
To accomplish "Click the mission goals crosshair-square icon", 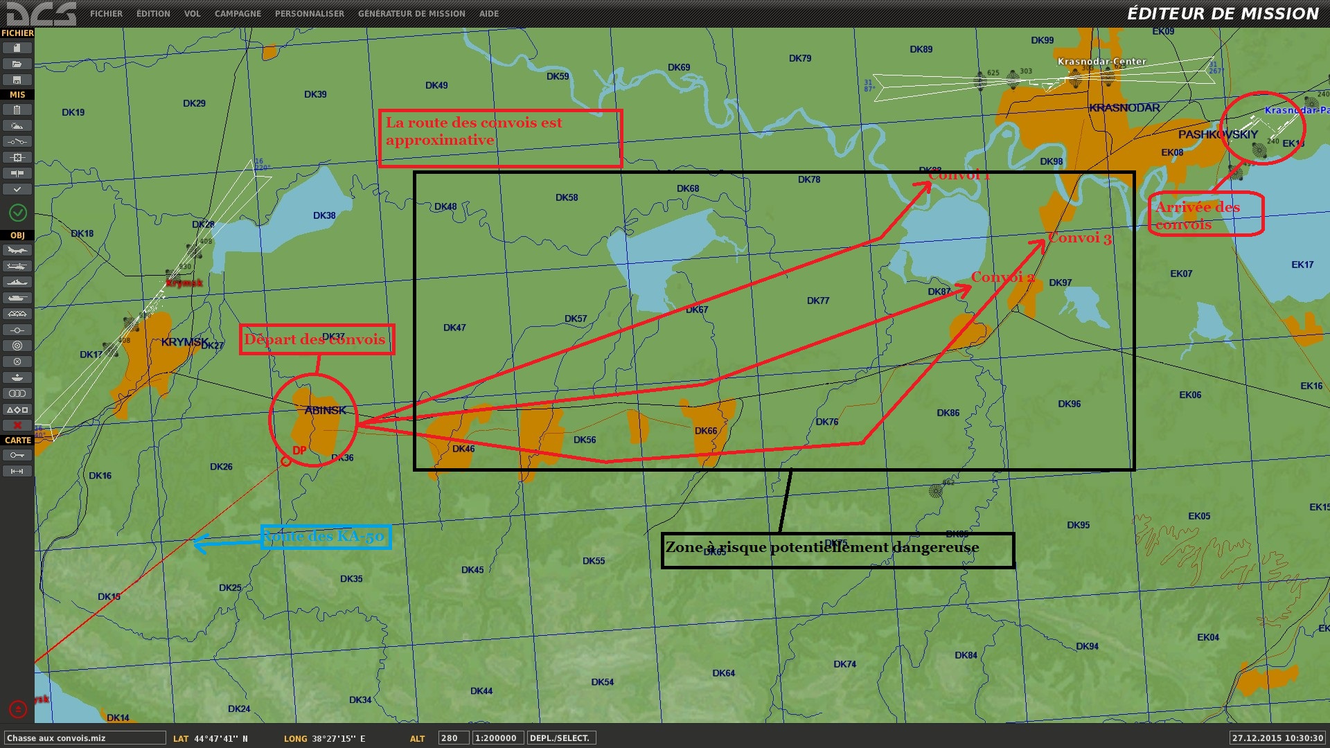I will (x=17, y=157).
